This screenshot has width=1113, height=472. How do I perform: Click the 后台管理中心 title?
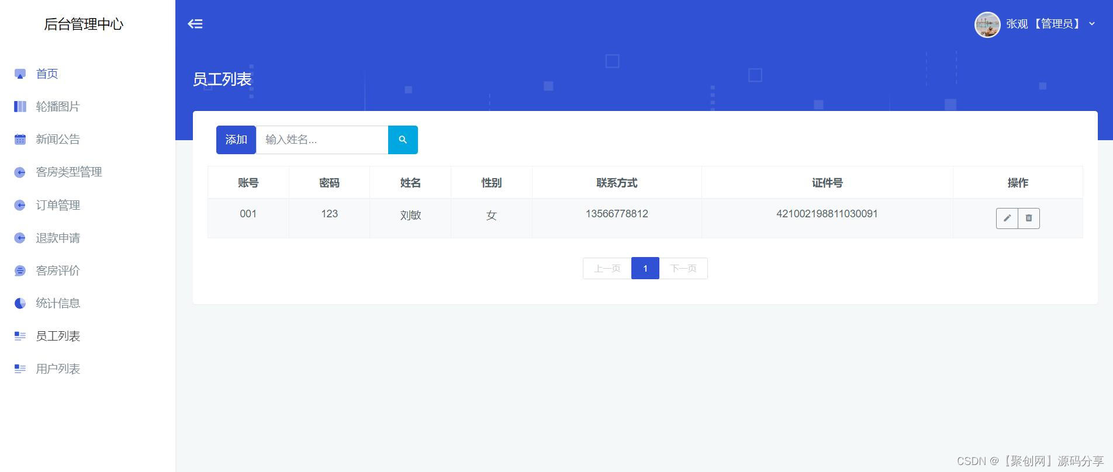coord(84,24)
